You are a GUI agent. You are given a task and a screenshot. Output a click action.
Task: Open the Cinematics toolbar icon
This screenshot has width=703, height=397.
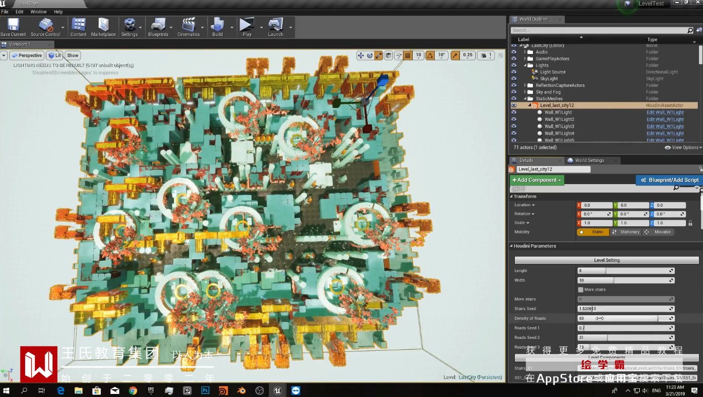click(189, 25)
